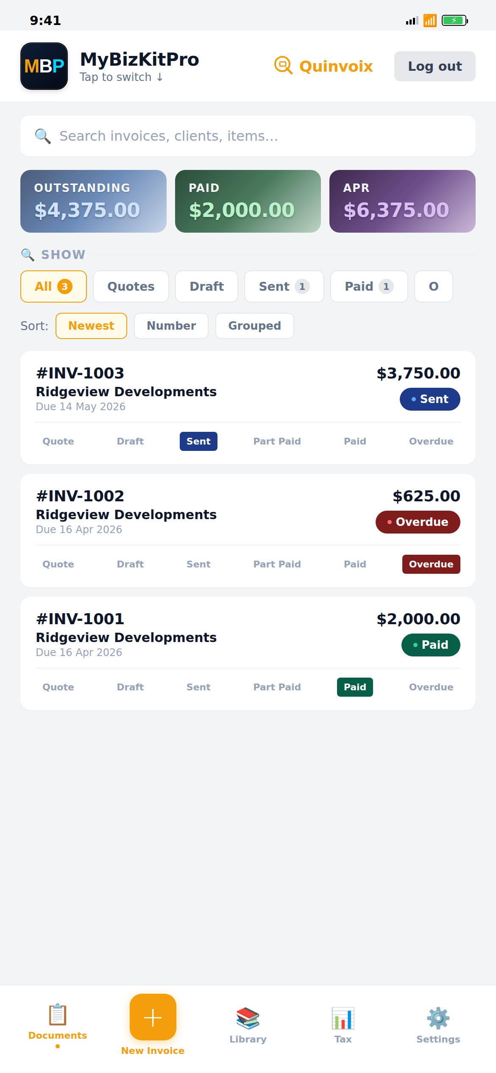
Task: Open the Paid $2,000.00 summary card
Action: tap(248, 201)
